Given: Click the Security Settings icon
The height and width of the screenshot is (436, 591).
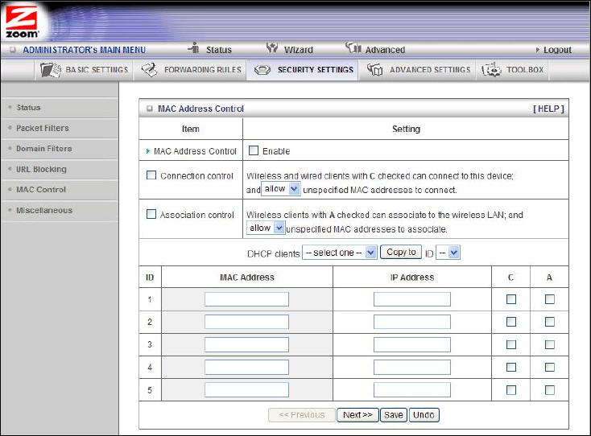Looking at the screenshot, I should pyautogui.click(x=262, y=70).
